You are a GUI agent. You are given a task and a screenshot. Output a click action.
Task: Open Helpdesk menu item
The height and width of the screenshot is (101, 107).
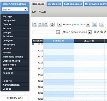coord(15,73)
